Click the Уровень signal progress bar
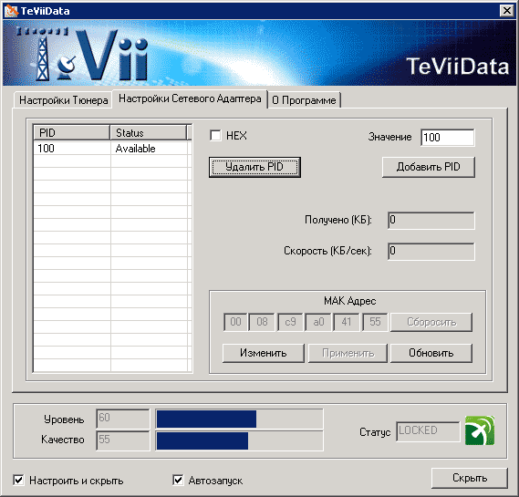519x497 pixels. click(239, 419)
